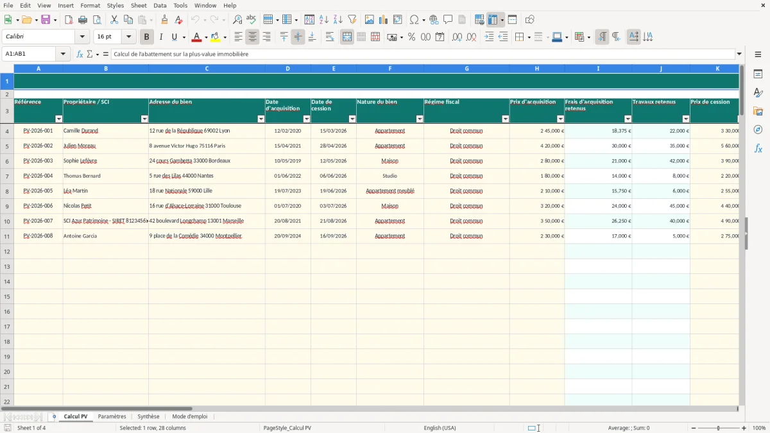Viewport: 770px width, 433px height.
Task: Open the Travaux retenus filter dropdown
Action: [686, 119]
